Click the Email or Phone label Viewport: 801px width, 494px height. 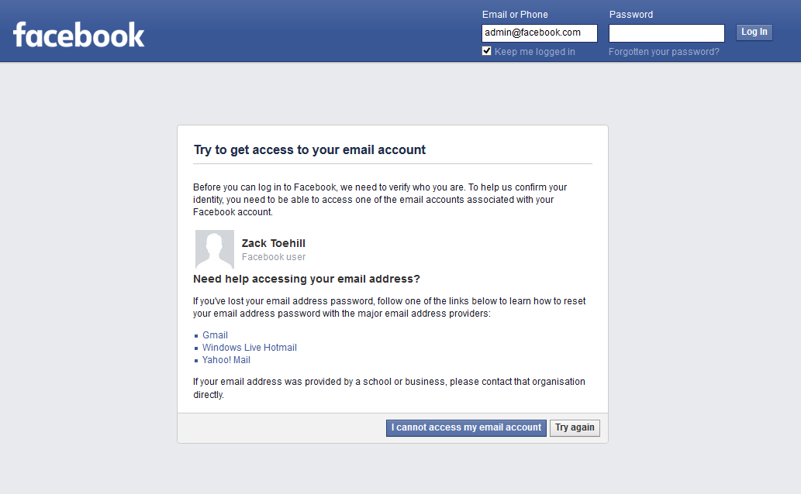coord(515,15)
